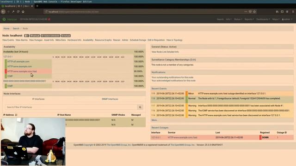Click the 127.0.0.1 interface in Availability

click(8, 57)
